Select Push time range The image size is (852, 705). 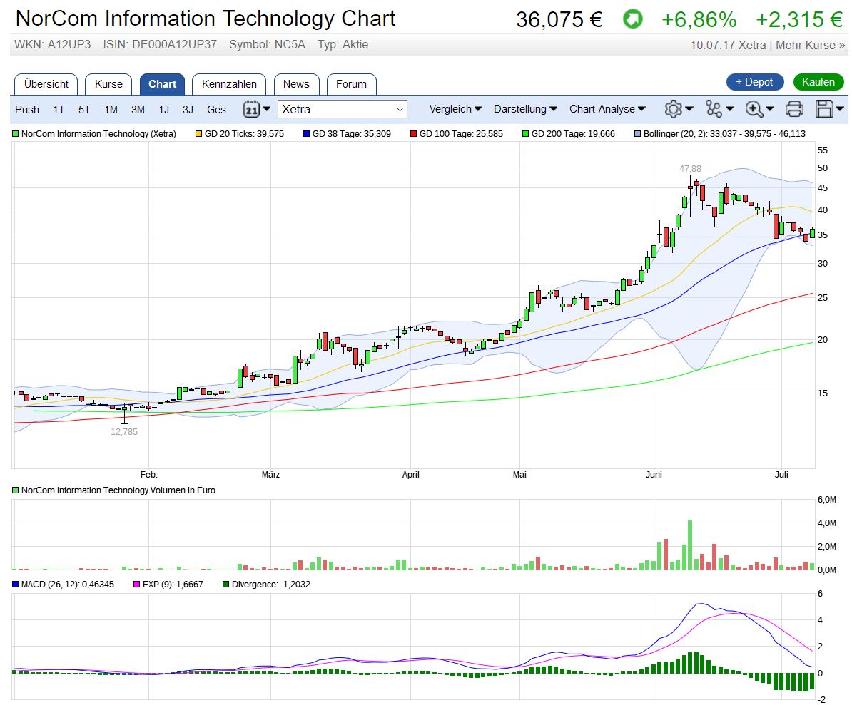pos(27,110)
